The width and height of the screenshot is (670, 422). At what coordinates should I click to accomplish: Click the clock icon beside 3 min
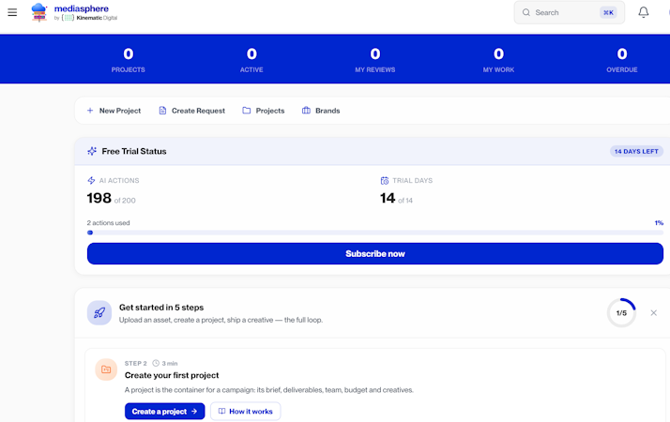pos(156,364)
